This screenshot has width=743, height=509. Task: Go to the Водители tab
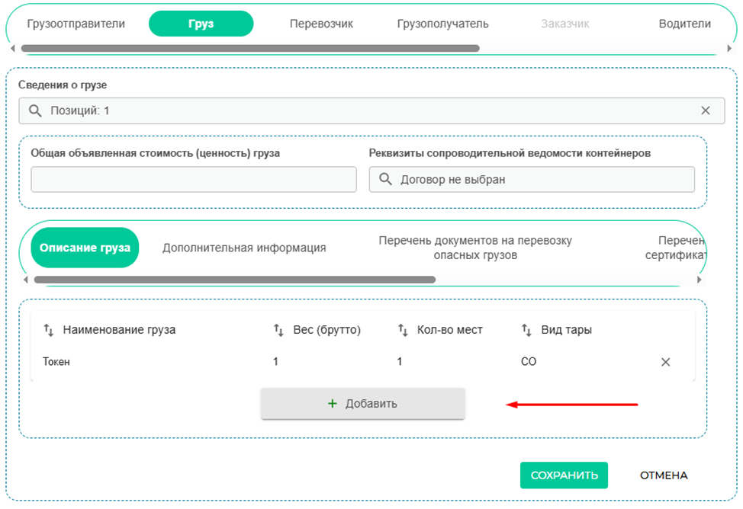click(684, 24)
